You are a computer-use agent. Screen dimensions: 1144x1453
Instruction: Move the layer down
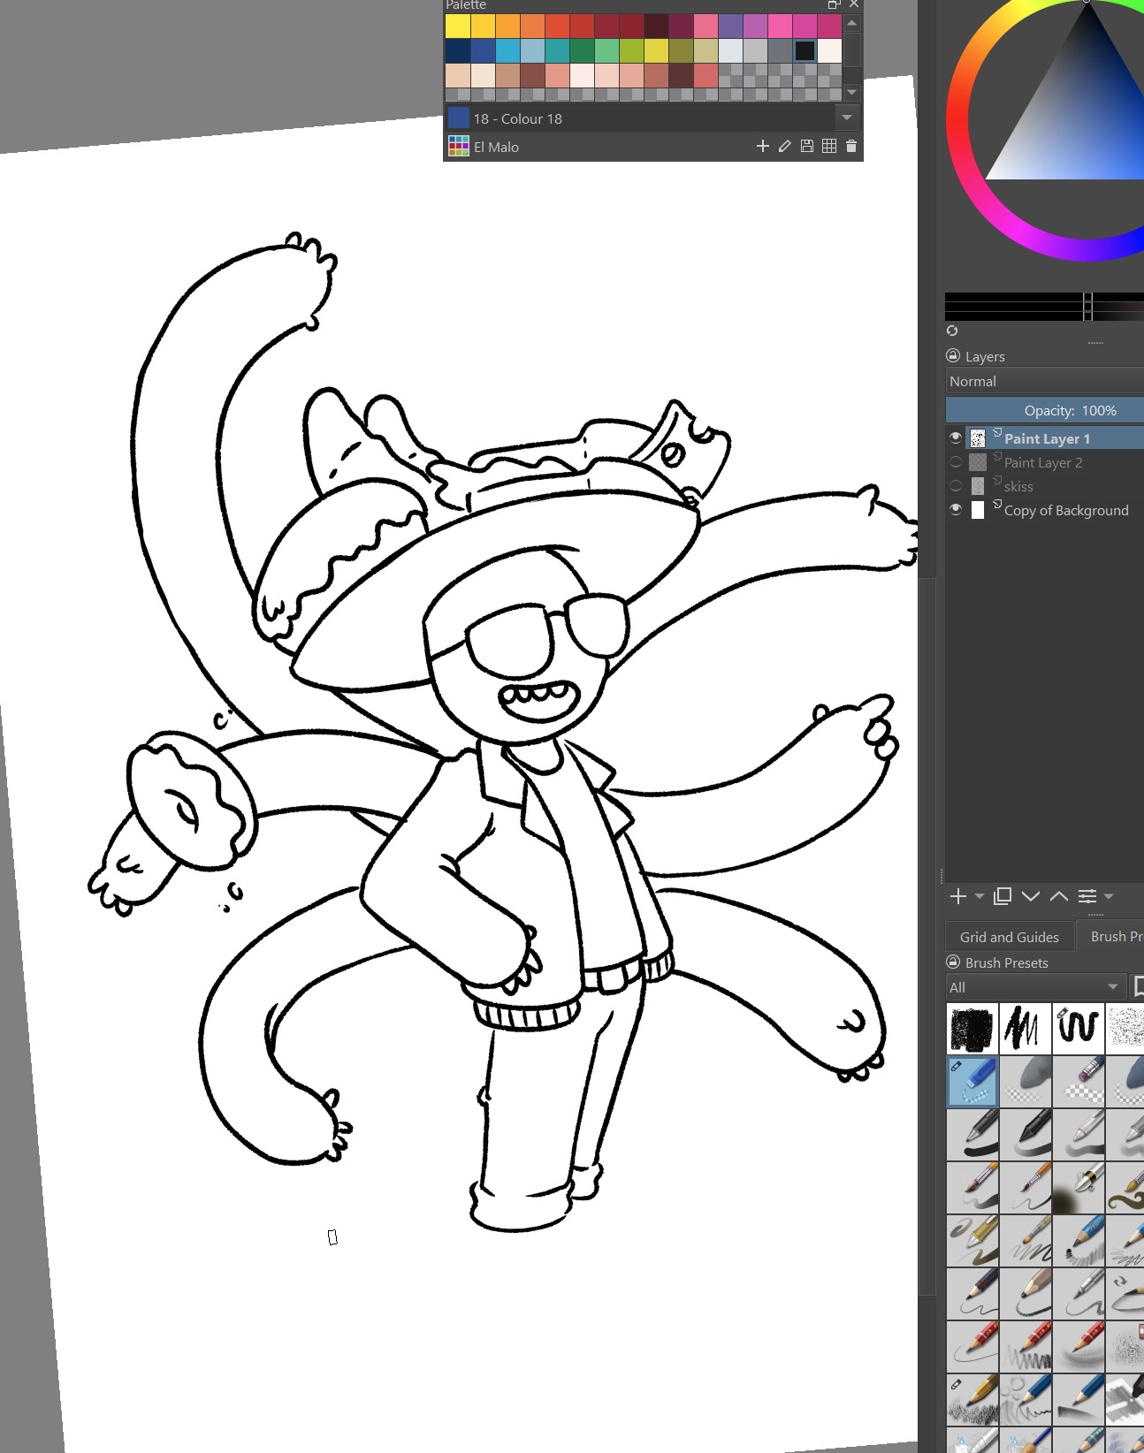[x=1030, y=896]
